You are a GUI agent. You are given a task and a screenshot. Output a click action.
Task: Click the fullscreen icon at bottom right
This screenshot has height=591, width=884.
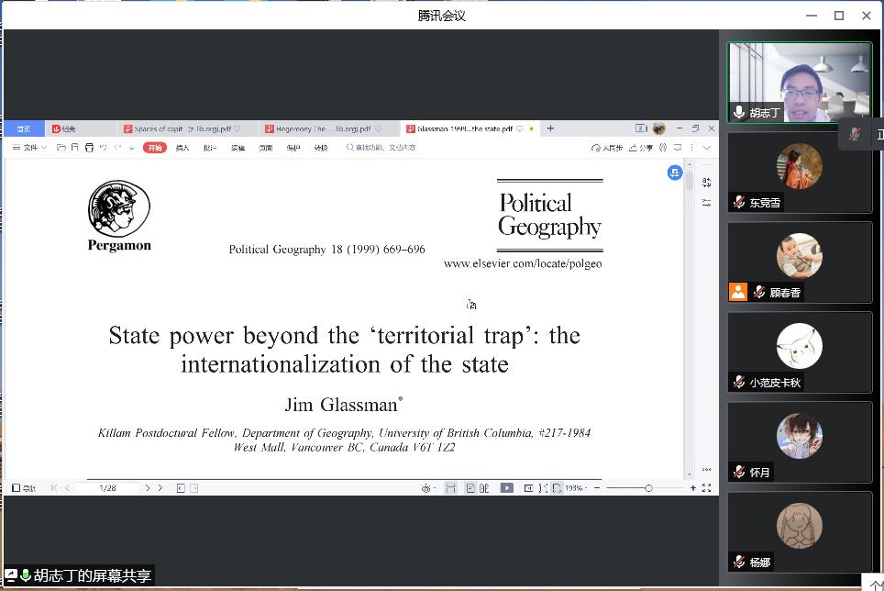point(706,488)
